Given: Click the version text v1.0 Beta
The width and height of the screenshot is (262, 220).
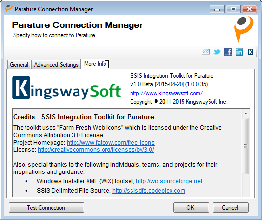Looking at the screenshot, I should coord(169,84).
